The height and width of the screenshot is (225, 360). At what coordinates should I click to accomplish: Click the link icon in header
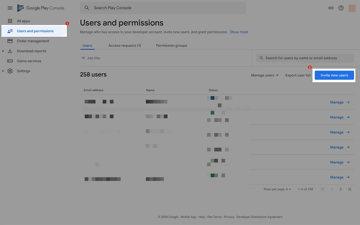[x=331, y=8]
